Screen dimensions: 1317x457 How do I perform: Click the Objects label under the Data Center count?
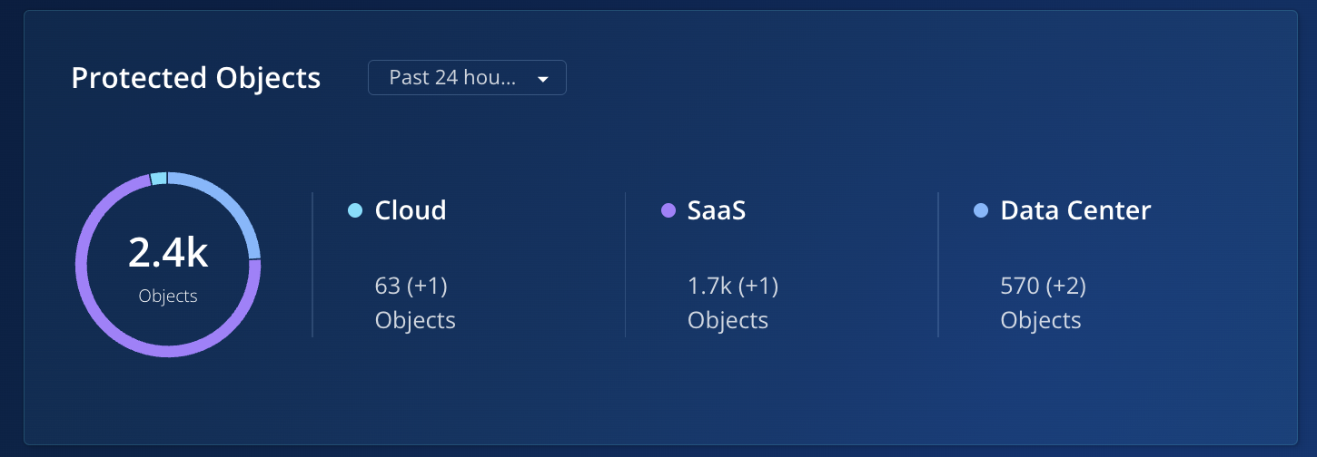1041,320
